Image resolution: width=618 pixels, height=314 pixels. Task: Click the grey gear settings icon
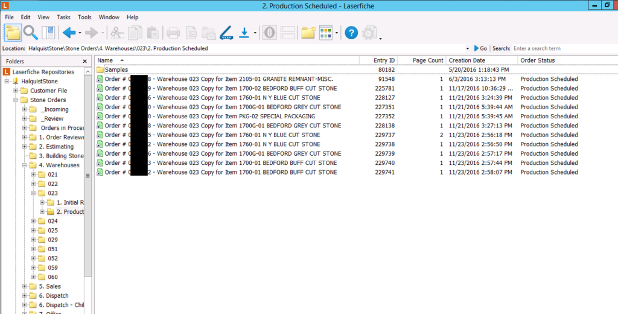(369, 33)
